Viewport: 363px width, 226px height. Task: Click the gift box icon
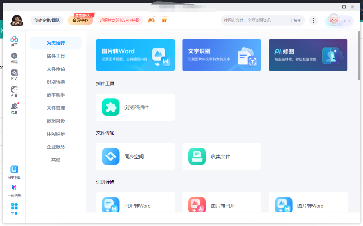(x=164, y=20)
